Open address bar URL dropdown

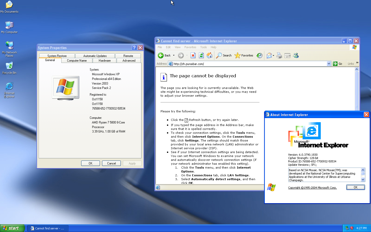tap(329, 64)
